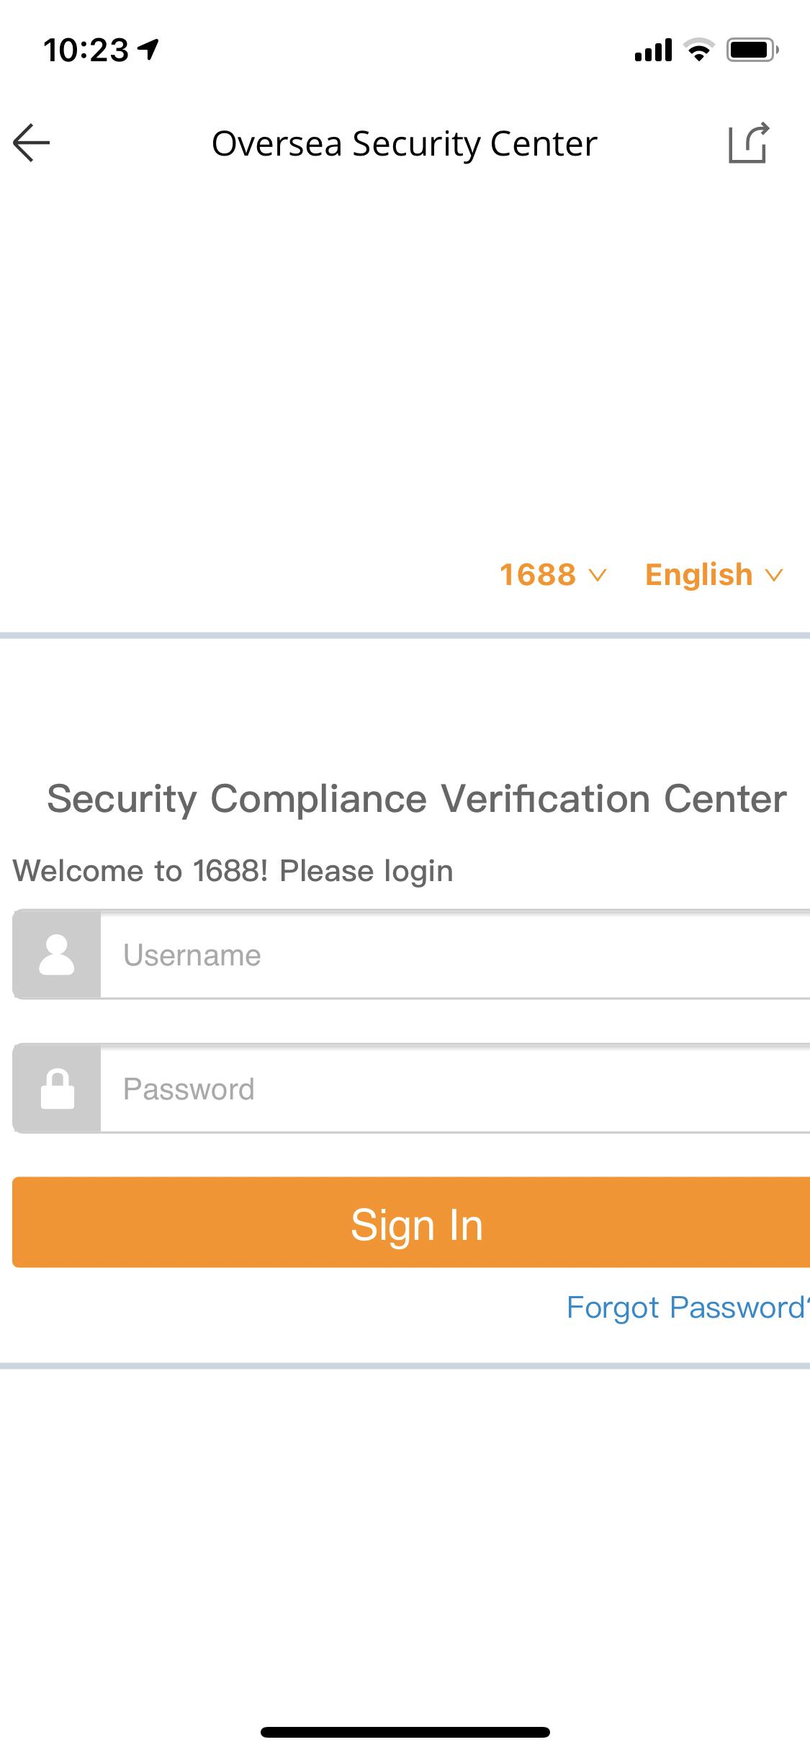Open the 1688 site selector dropdown
The image size is (810, 1755).
(x=553, y=575)
